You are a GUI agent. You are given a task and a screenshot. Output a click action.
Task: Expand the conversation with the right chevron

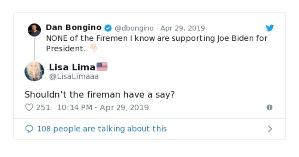pos(270,129)
